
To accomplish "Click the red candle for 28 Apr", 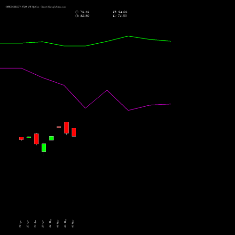I will [x=36, y=139].
